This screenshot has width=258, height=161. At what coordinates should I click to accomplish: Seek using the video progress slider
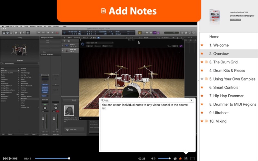click(52, 158)
